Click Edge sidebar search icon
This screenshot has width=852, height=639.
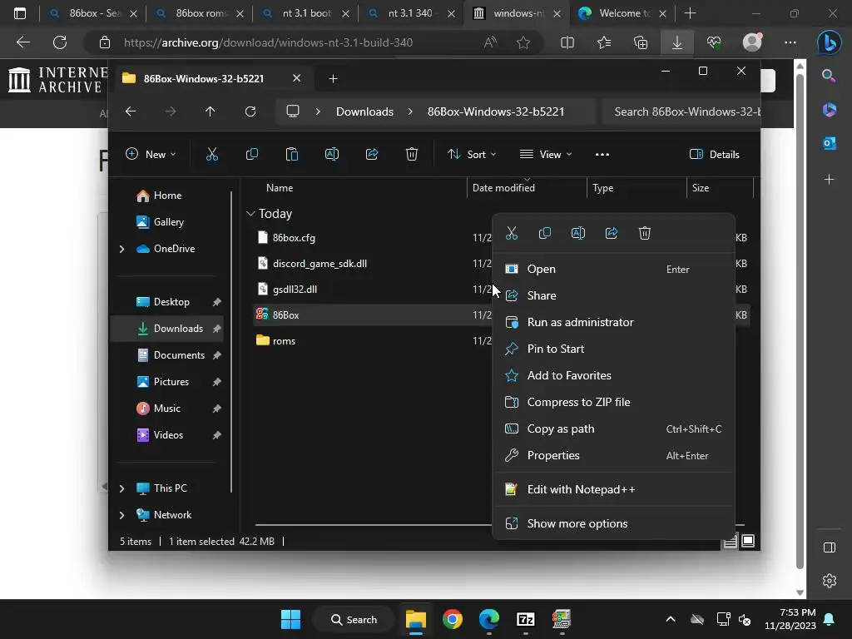click(829, 76)
